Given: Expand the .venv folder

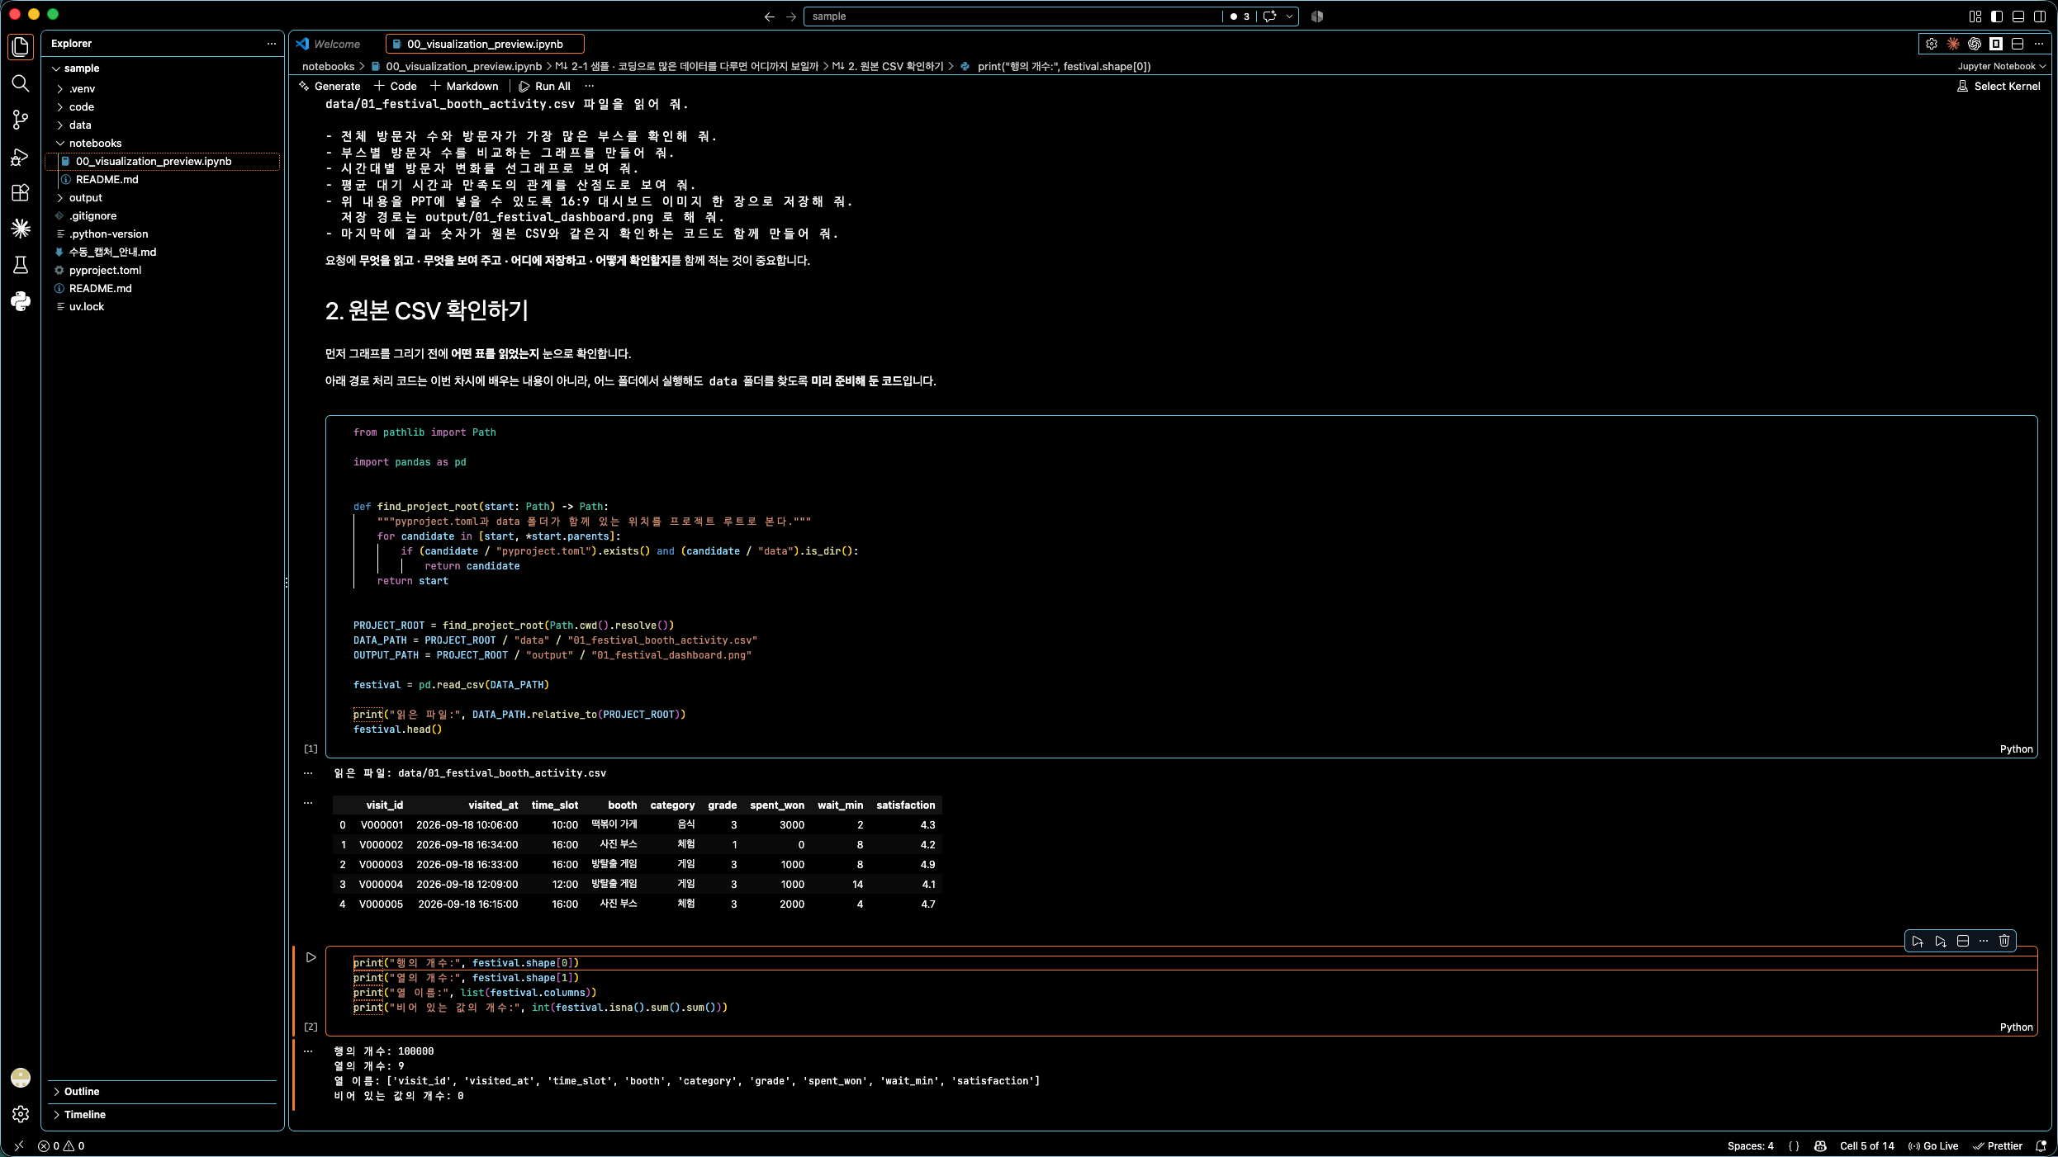Looking at the screenshot, I should tap(82, 88).
